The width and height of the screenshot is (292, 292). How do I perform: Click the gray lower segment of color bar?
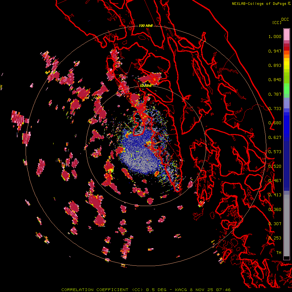coord(286,225)
